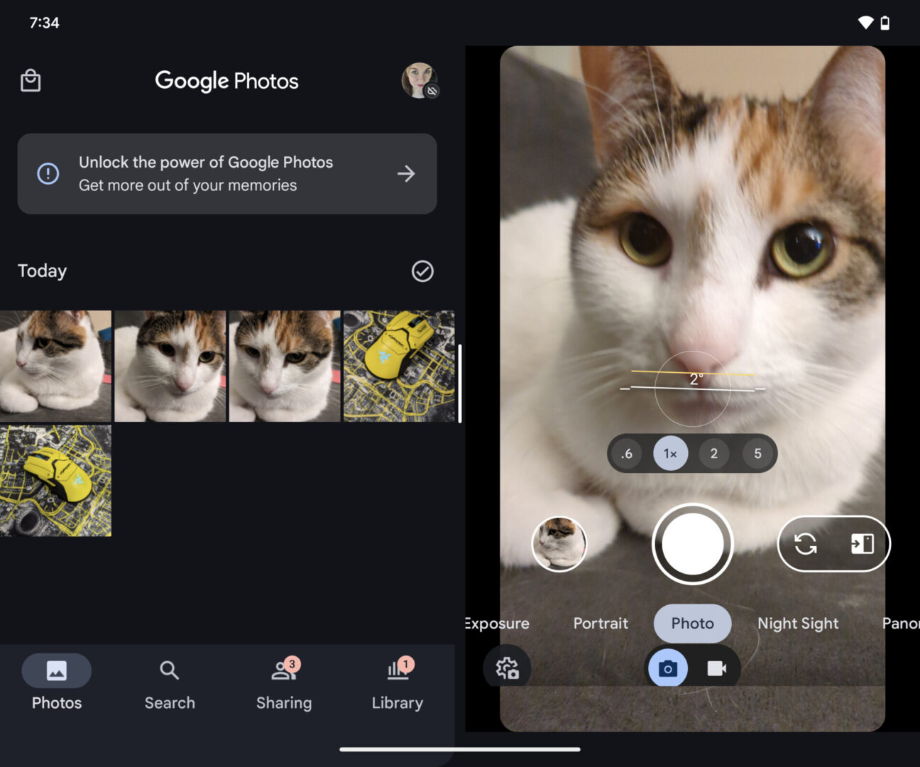Tap the move-to-other-screen icon
This screenshot has width=920, height=767.
[x=862, y=544]
